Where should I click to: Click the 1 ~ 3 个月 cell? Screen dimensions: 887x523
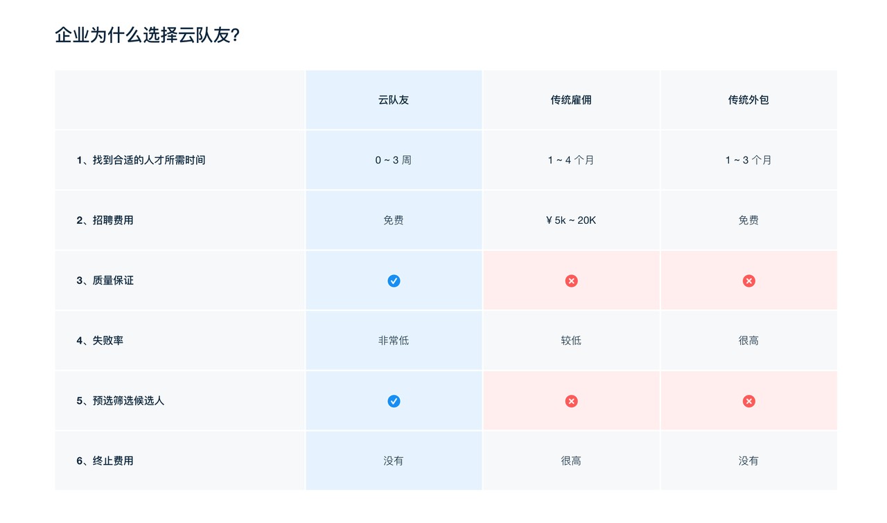point(748,160)
